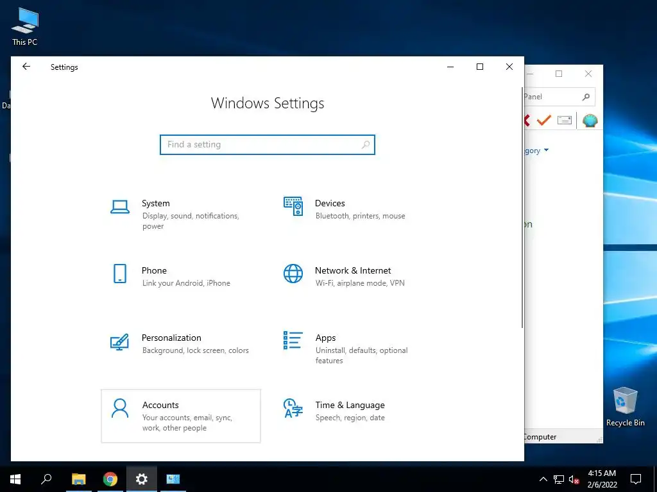Screen dimensions: 657x492
Task: Click the red X icon in Control Panel toolbar
Action: (x=527, y=120)
